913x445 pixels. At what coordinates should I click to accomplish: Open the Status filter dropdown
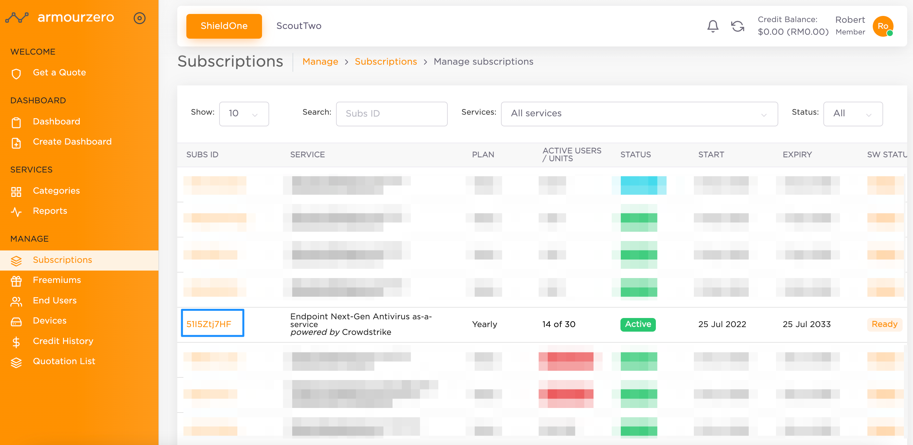point(853,113)
